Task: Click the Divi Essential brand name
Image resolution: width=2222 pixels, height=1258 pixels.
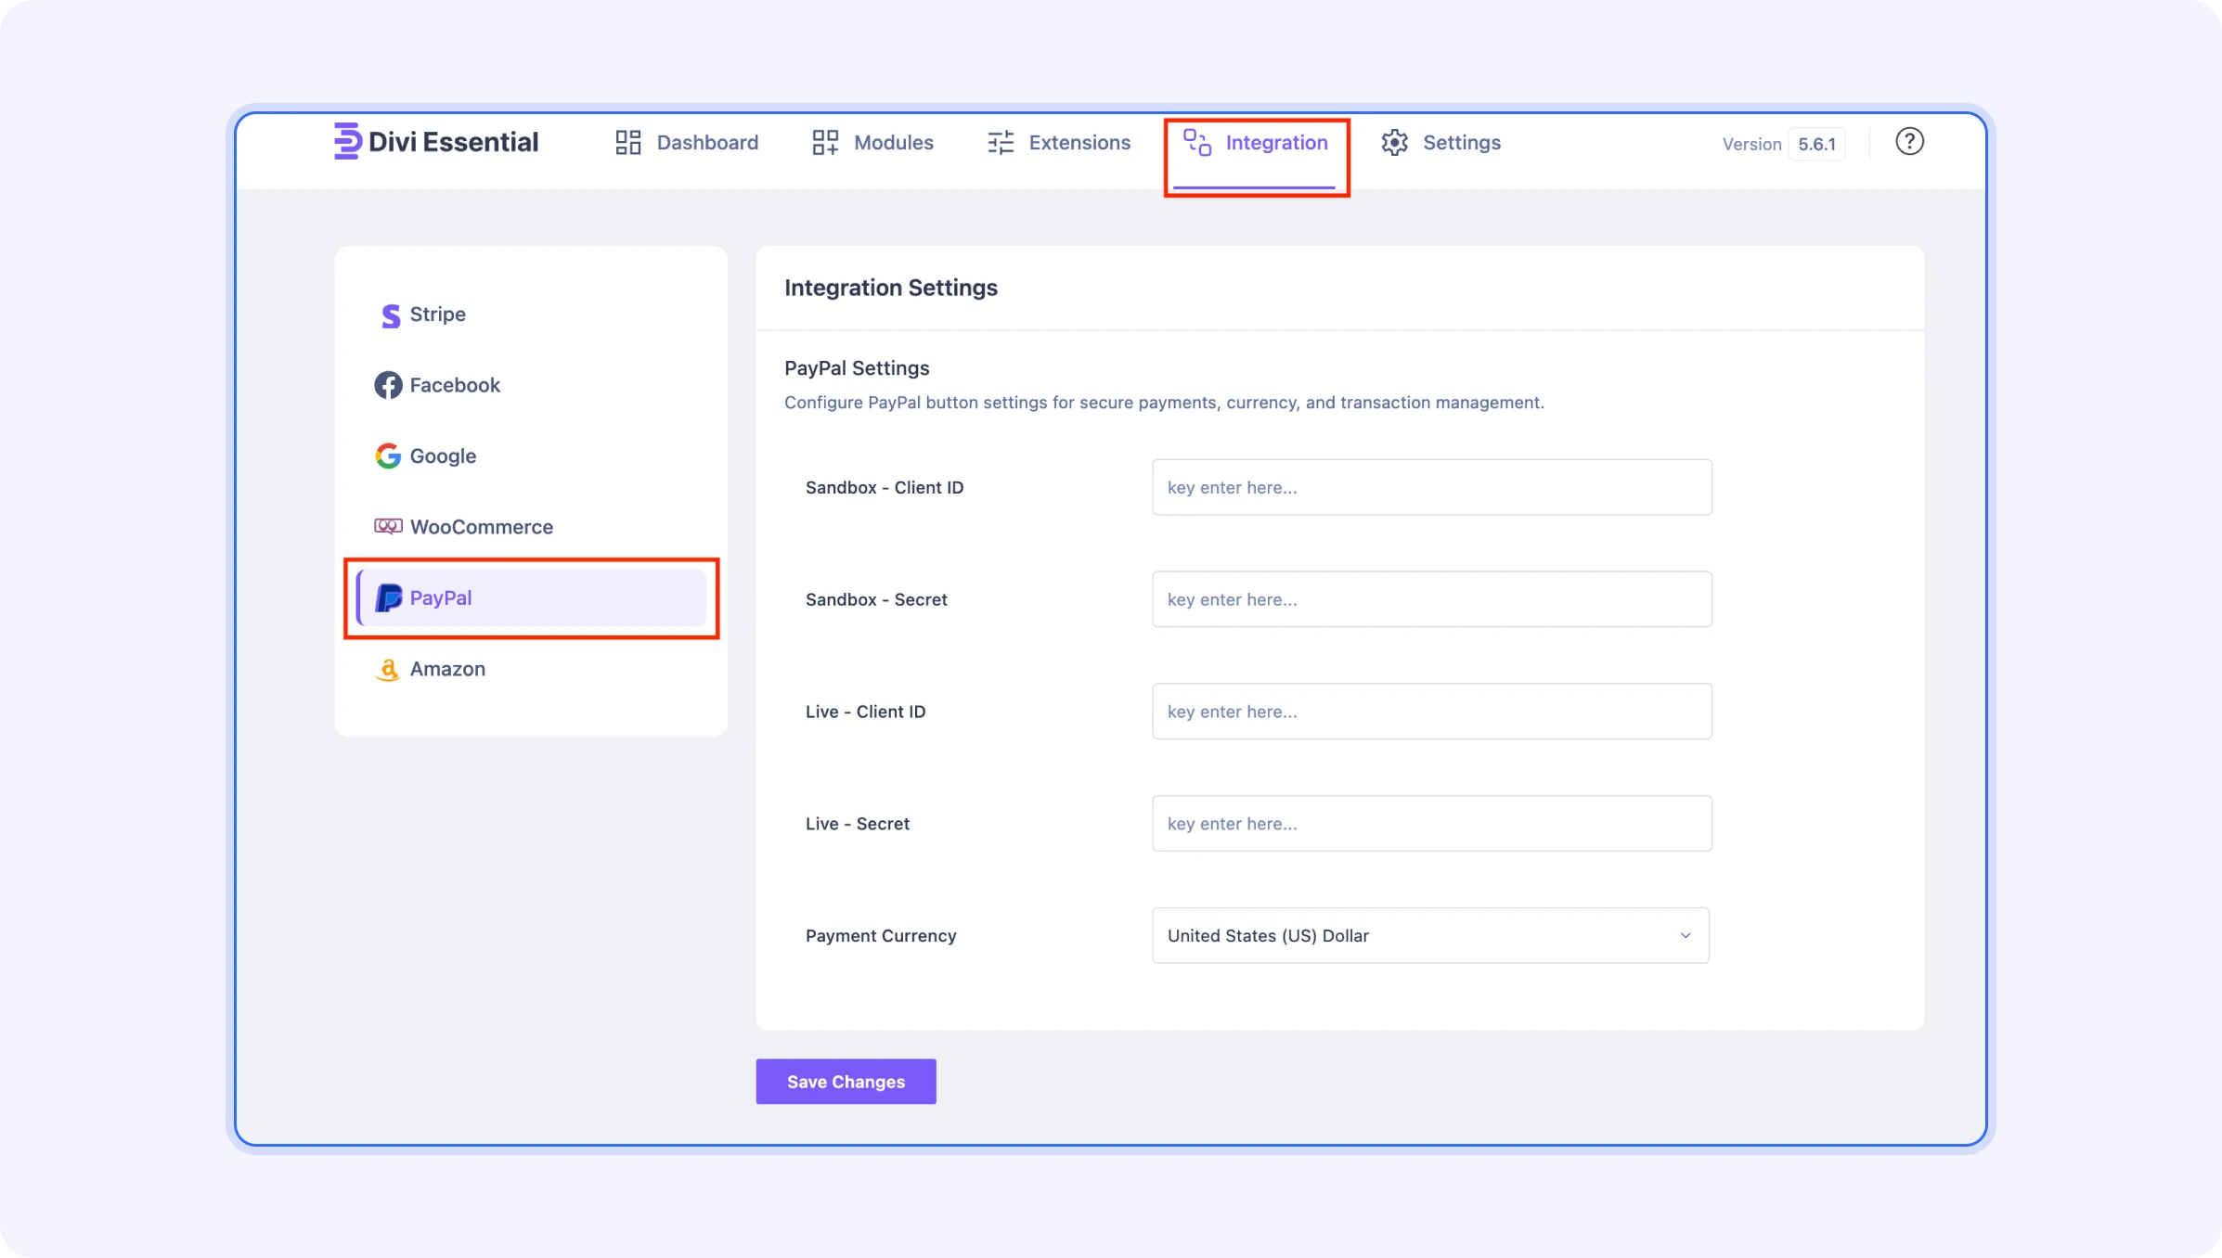Action: coord(453,141)
